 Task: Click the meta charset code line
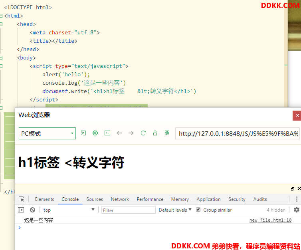pos(65,33)
